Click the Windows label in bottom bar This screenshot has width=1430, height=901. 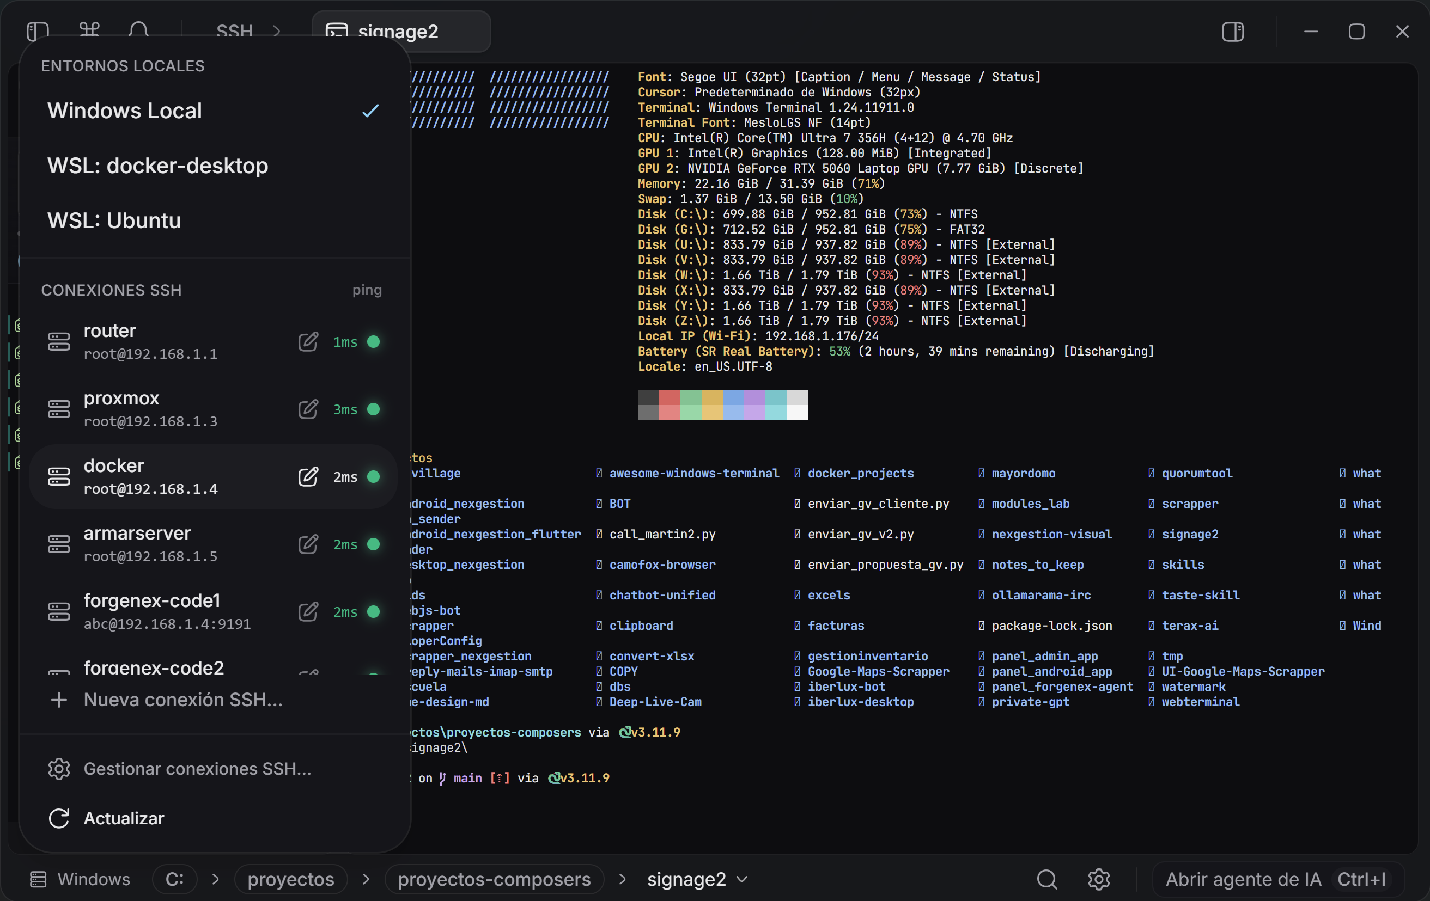tap(94, 879)
